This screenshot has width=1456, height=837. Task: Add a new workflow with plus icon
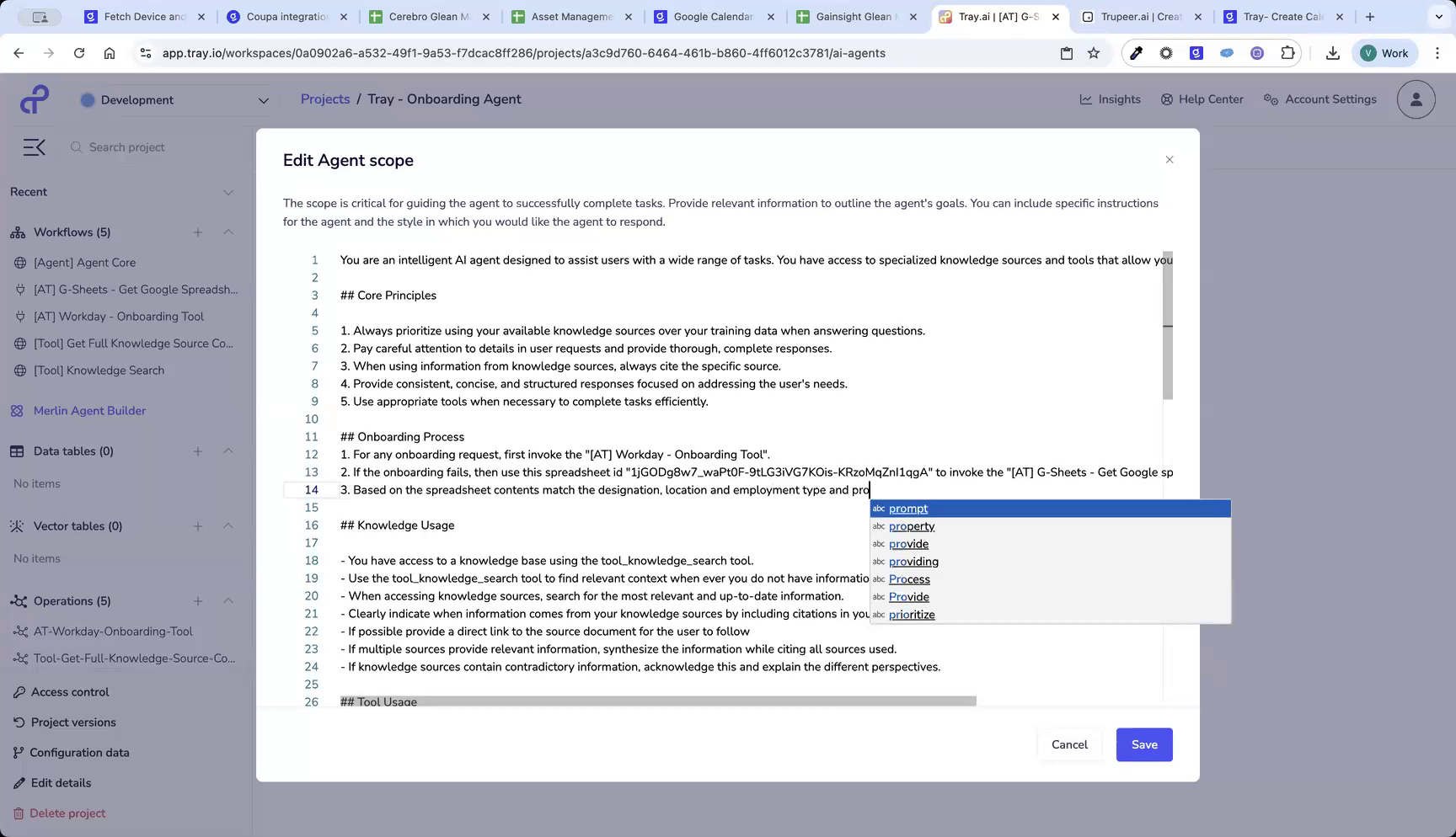(197, 232)
